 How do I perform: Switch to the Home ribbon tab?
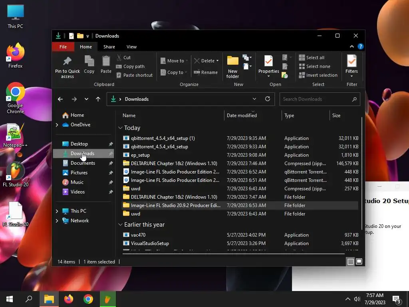(x=86, y=47)
